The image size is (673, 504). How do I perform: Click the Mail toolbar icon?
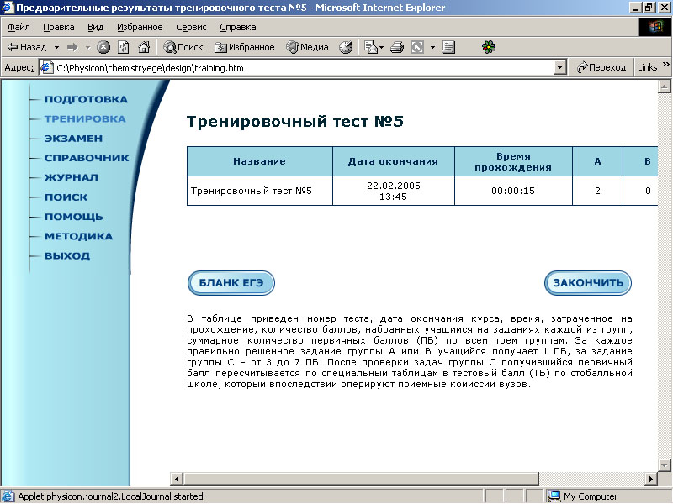point(370,47)
